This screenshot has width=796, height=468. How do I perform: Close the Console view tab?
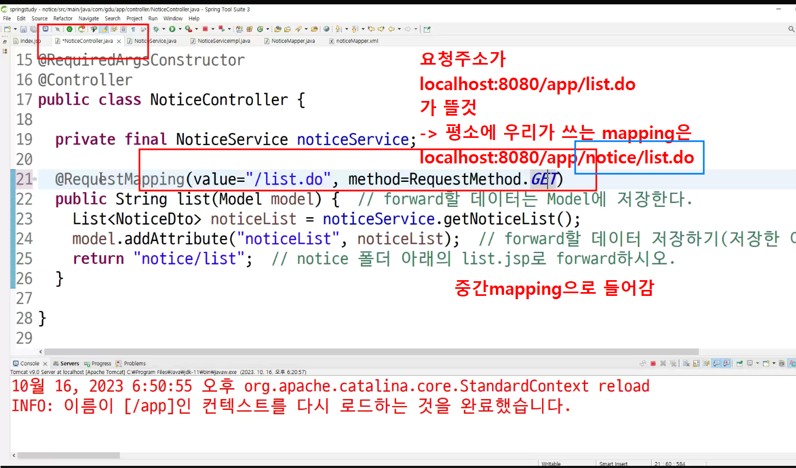[x=45, y=364]
